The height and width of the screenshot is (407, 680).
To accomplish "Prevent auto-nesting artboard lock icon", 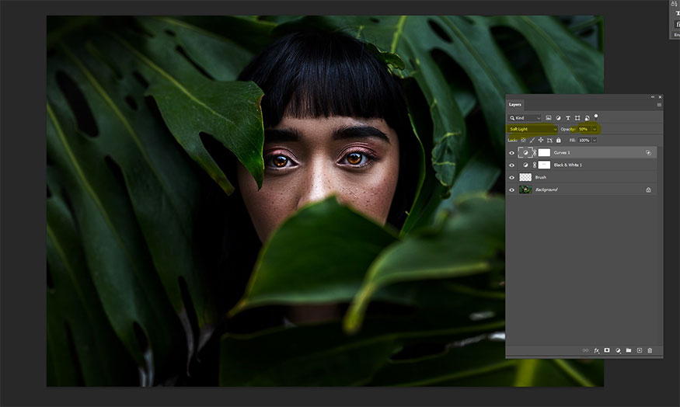I will [549, 140].
